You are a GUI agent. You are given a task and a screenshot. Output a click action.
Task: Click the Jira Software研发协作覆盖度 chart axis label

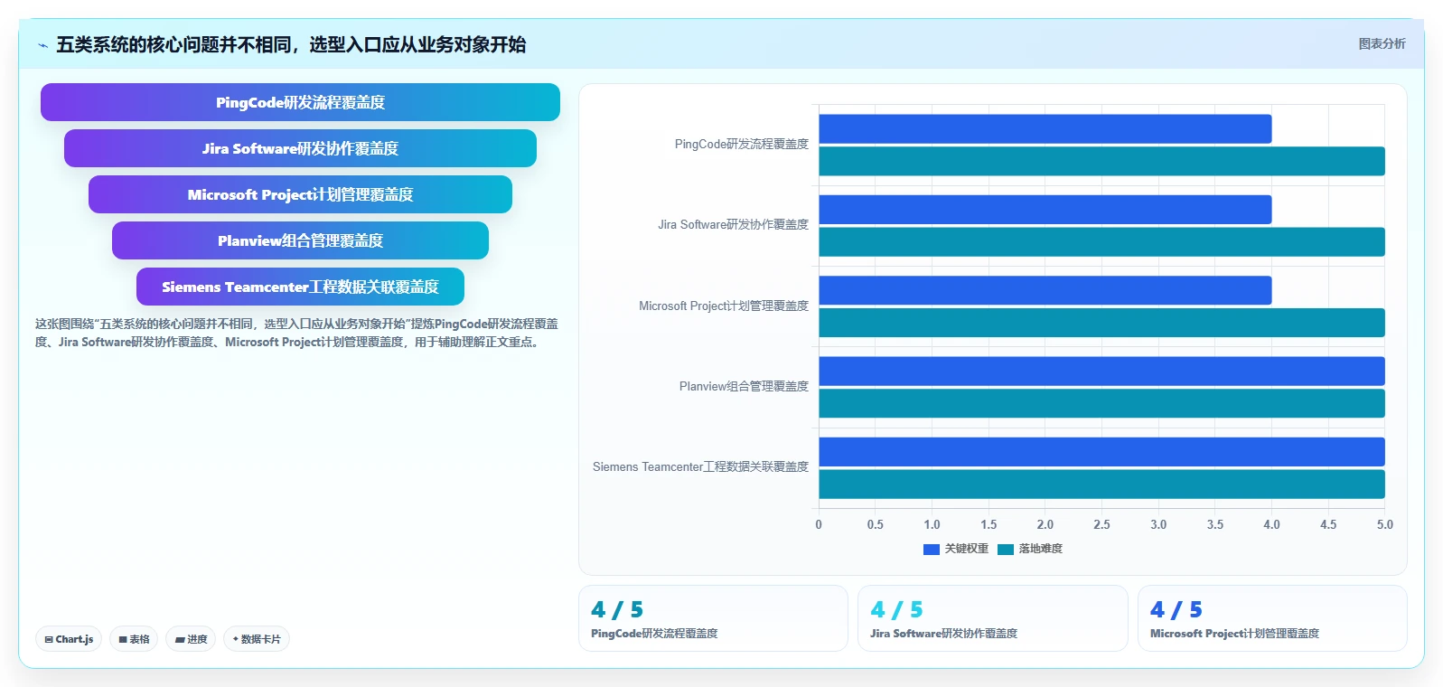pos(734,224)
